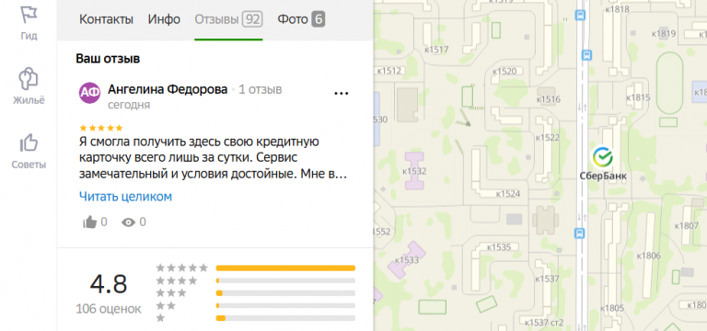Screen dimensions: 707x331
Task: Click the 1 отзыв count text
Action: pyautogui.click(x=261, y=89)
